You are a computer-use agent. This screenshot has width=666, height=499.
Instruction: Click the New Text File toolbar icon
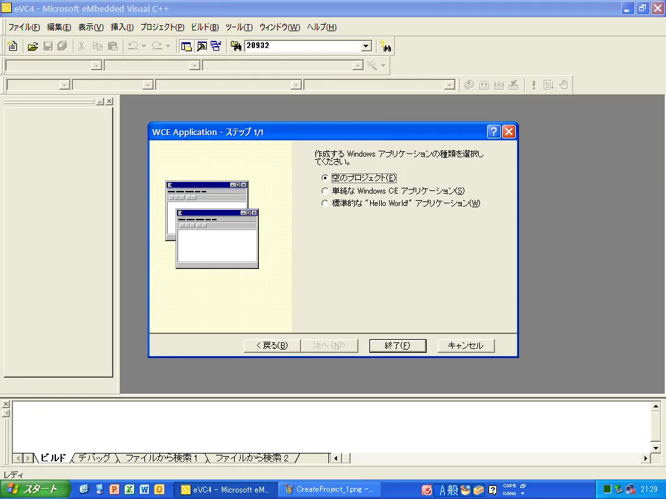pyautogui.click(x=13, y=46)
